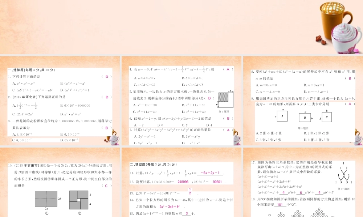This screenshot has height=217, width=363.
Task: Click figure ② assembled square in question 10
Action: pos(79,200)
